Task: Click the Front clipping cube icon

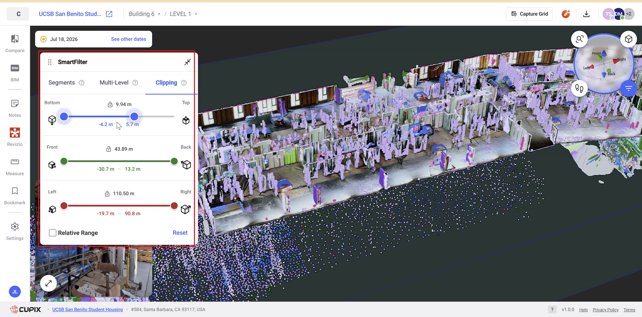Action: (x=52, y=165)
